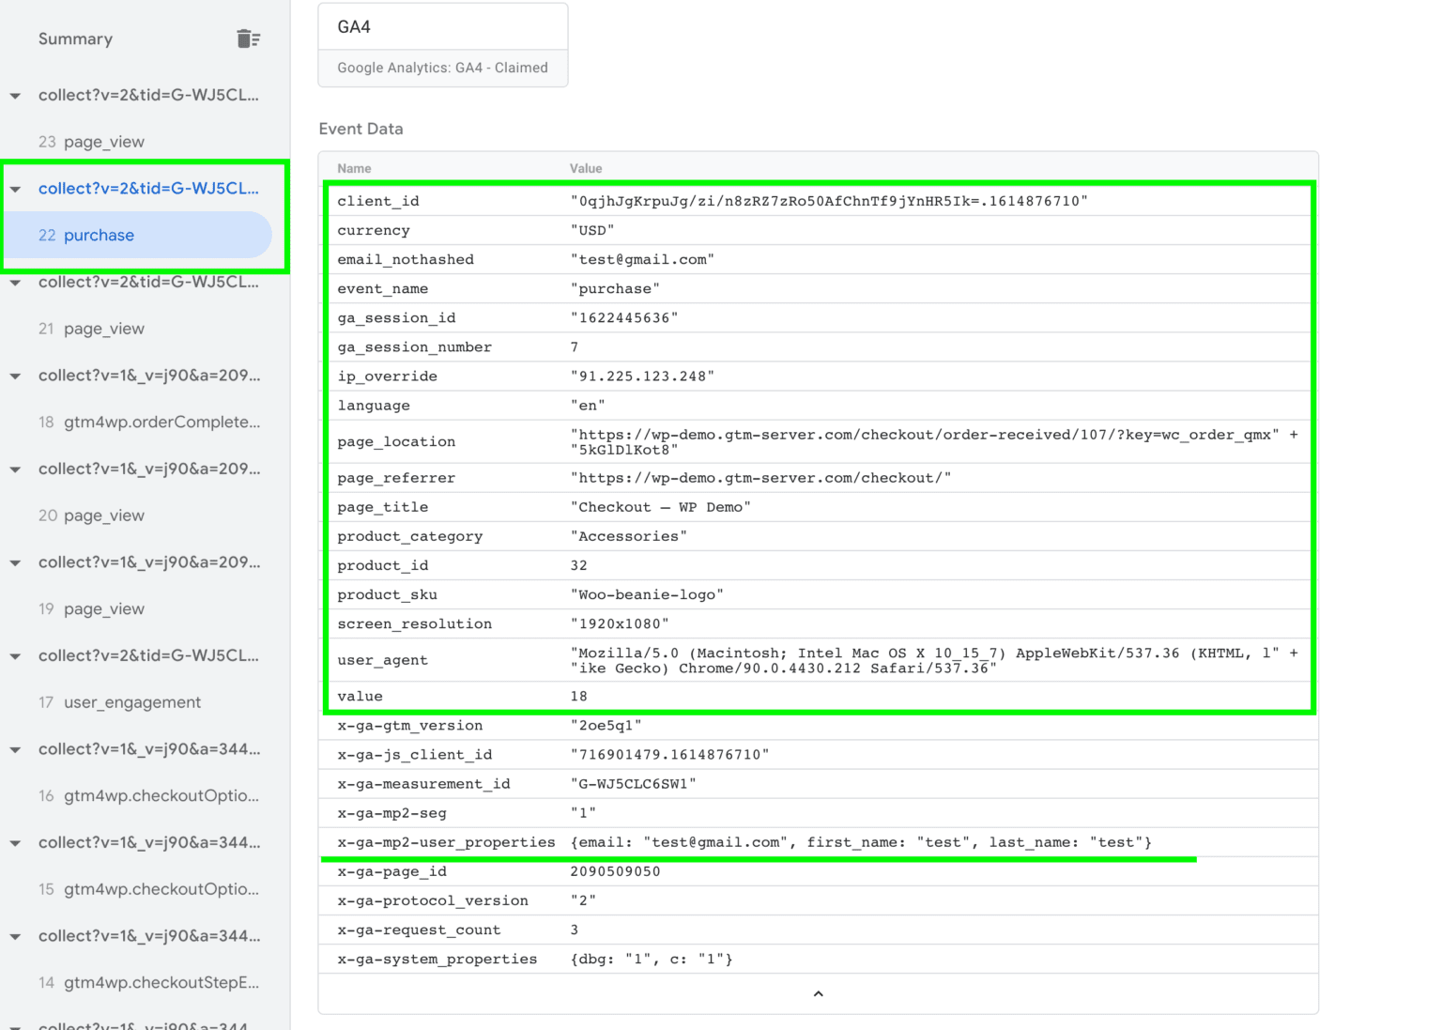Collapse the Event Data table with the up chevron
1442x1030 pixels.
[x=818, y=993]
